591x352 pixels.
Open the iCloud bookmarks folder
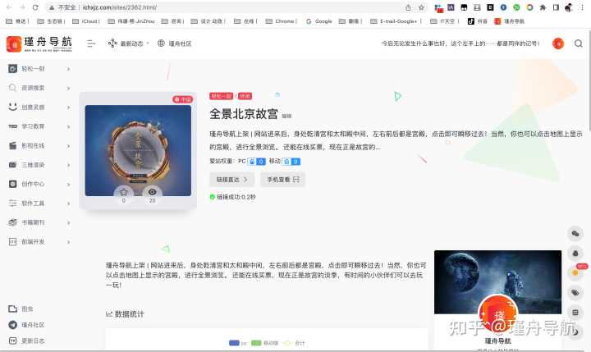coord(86,21)
